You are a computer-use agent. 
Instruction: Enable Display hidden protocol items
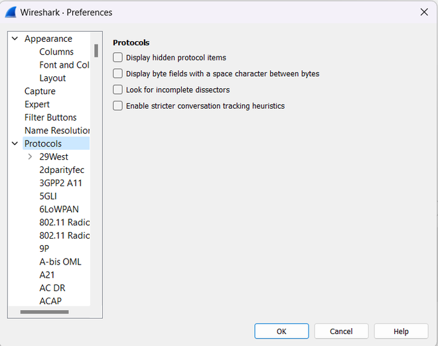117,58
